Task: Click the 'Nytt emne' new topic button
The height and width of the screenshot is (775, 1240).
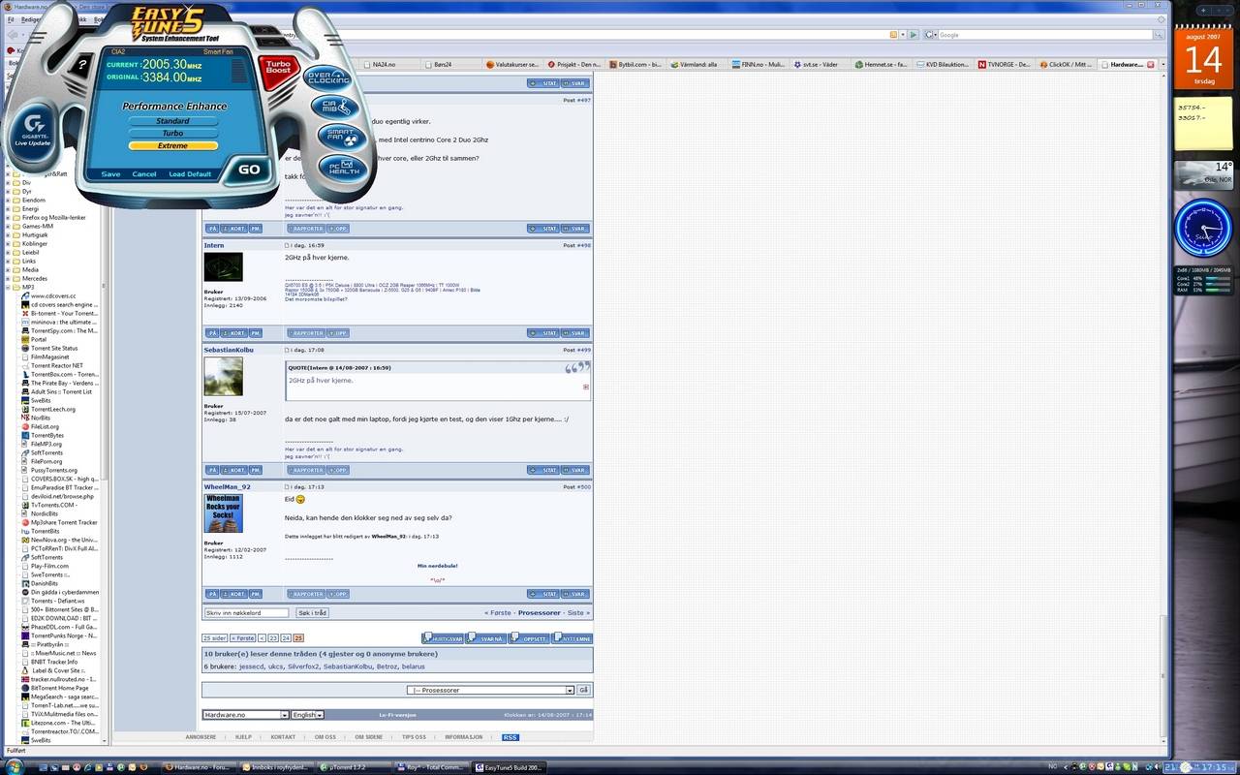Action: pos(573,638)
